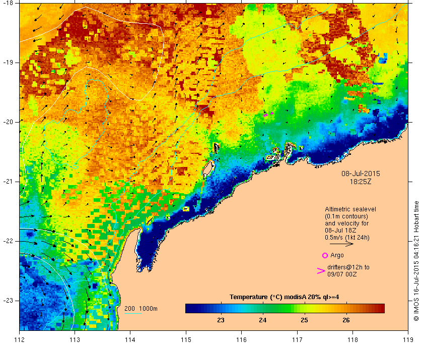Screen dimensions: 423x343
Task: Click the latitude axis label -23
Action: 7,301
